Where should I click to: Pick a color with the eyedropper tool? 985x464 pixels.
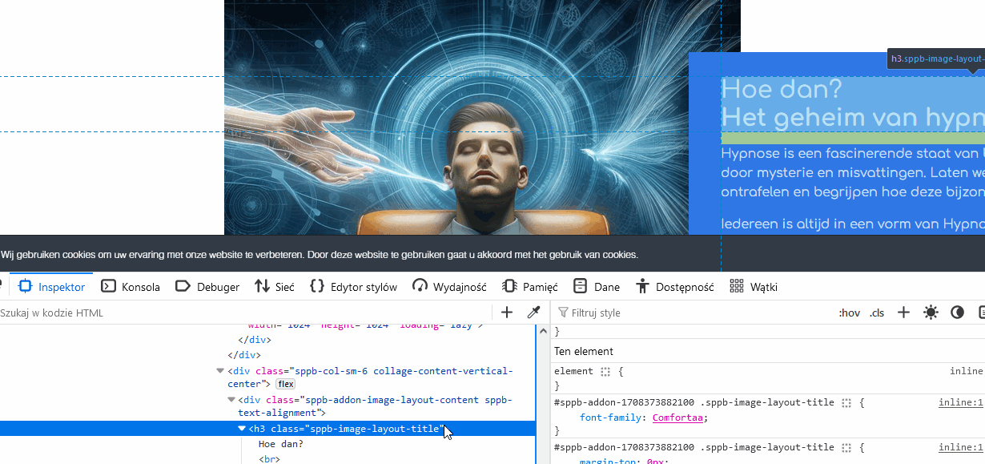tap(533, 313)
